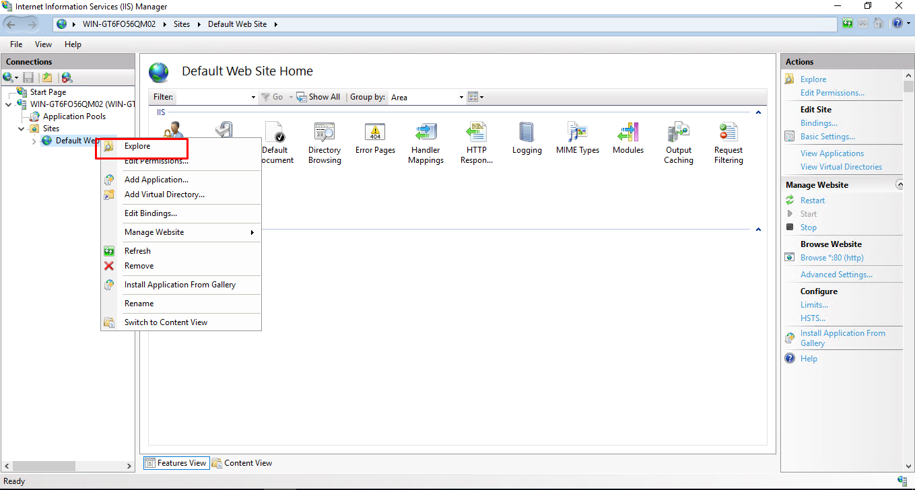Choose Add Application in context menu
The width and height of the screenshot is (915, 490).
tap(180, 180)
